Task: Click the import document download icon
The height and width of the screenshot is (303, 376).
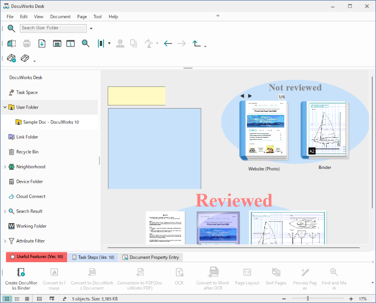Action: [42, 44]
